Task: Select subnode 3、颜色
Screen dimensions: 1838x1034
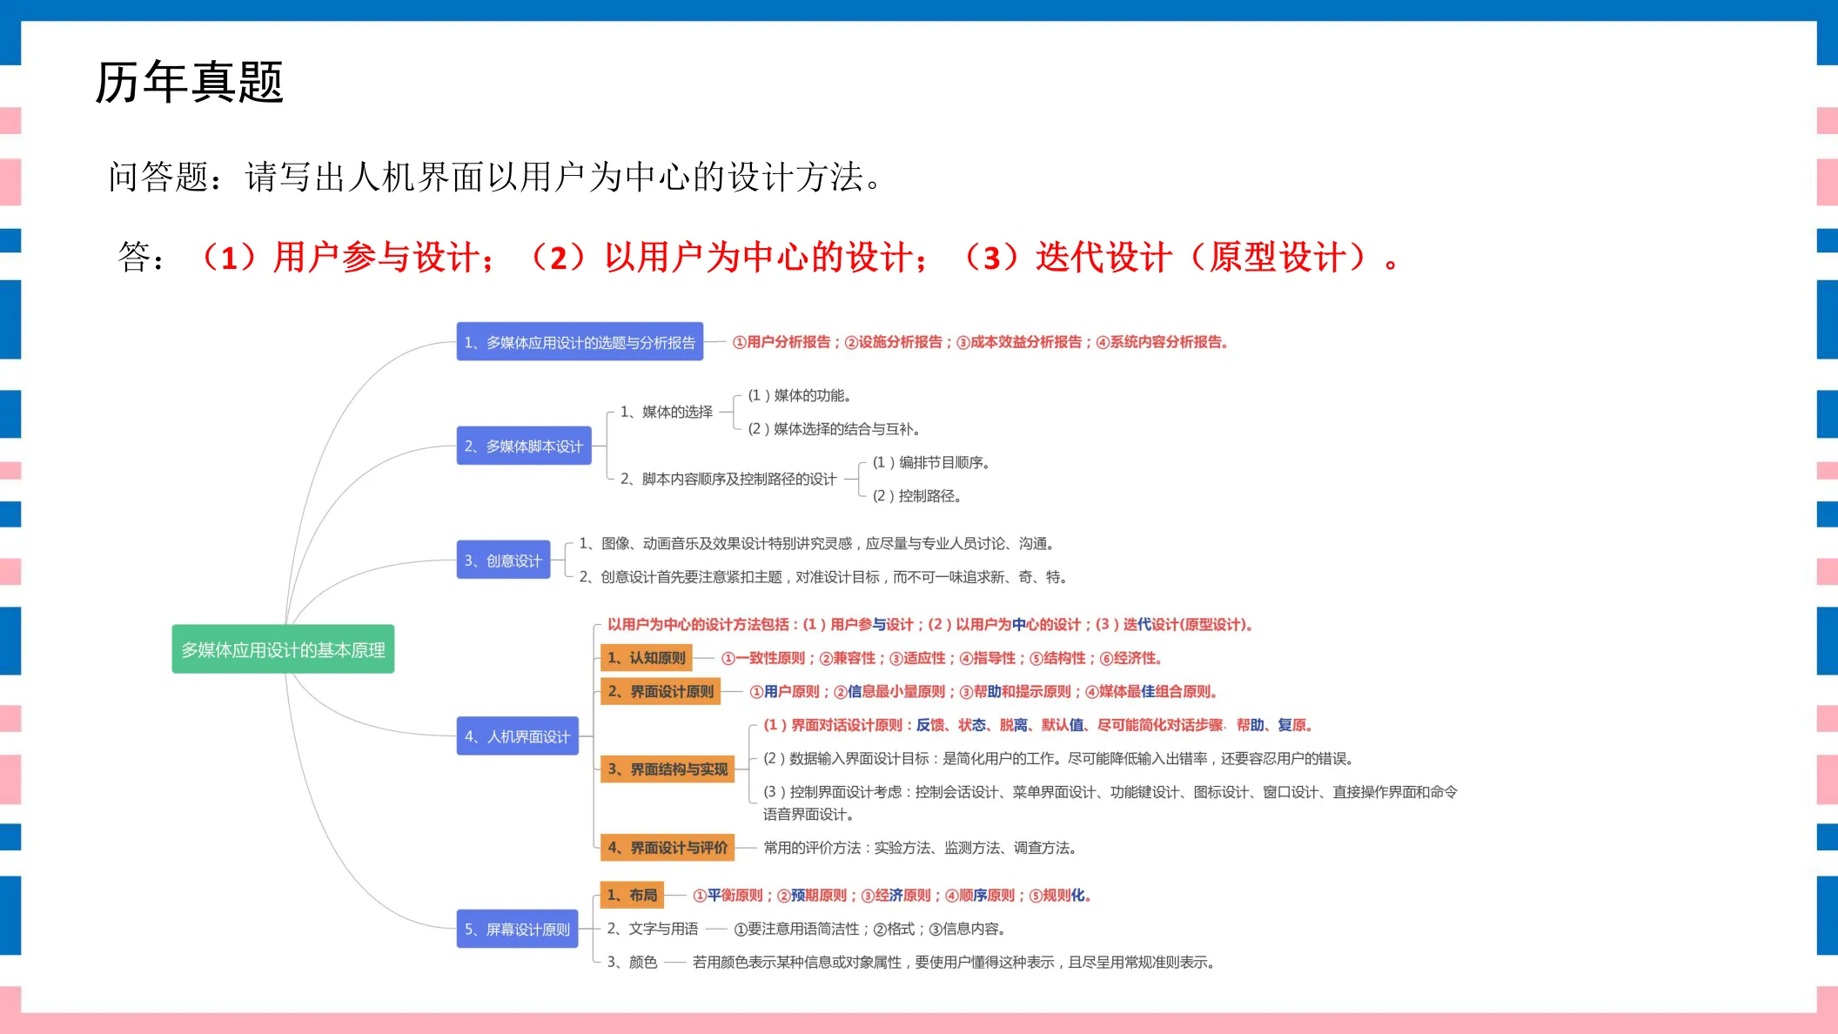Action: 632,962
